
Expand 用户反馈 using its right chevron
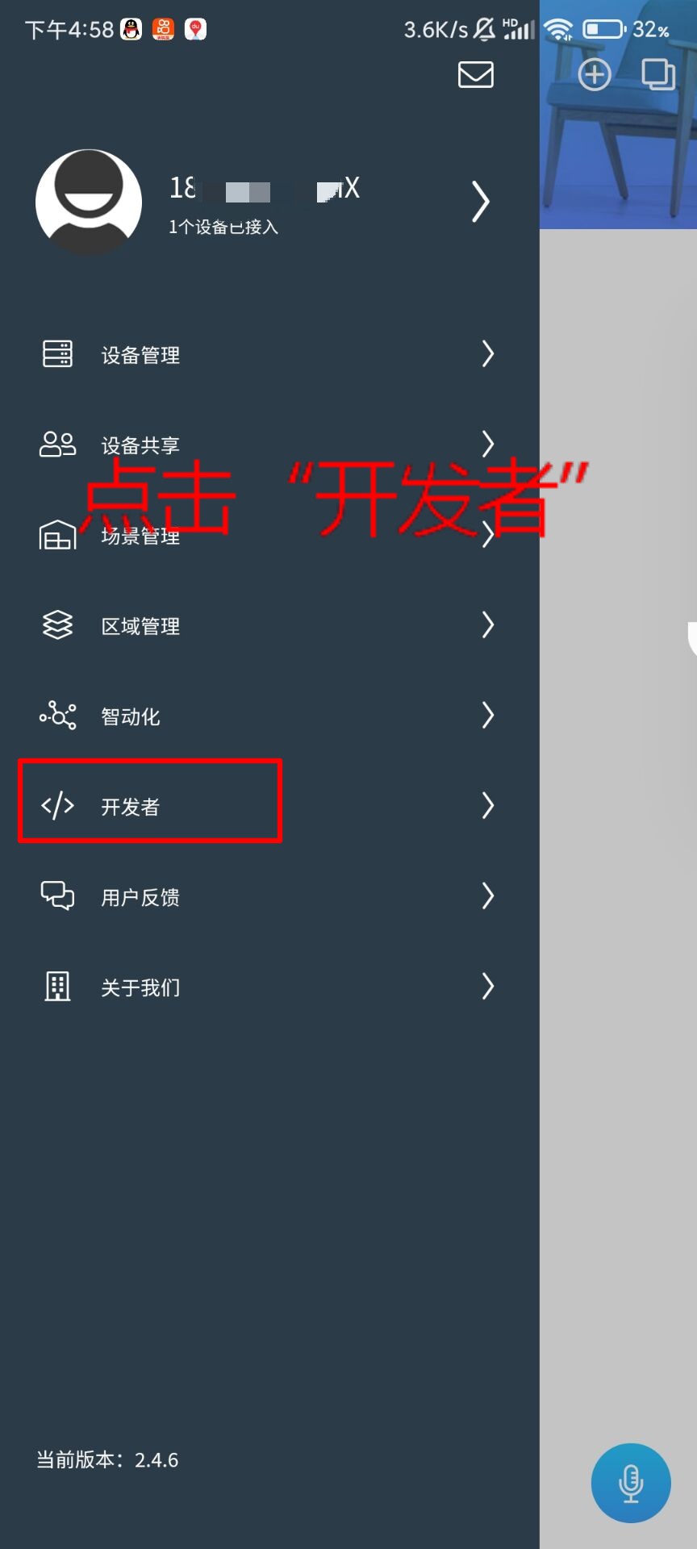(487, 896)
